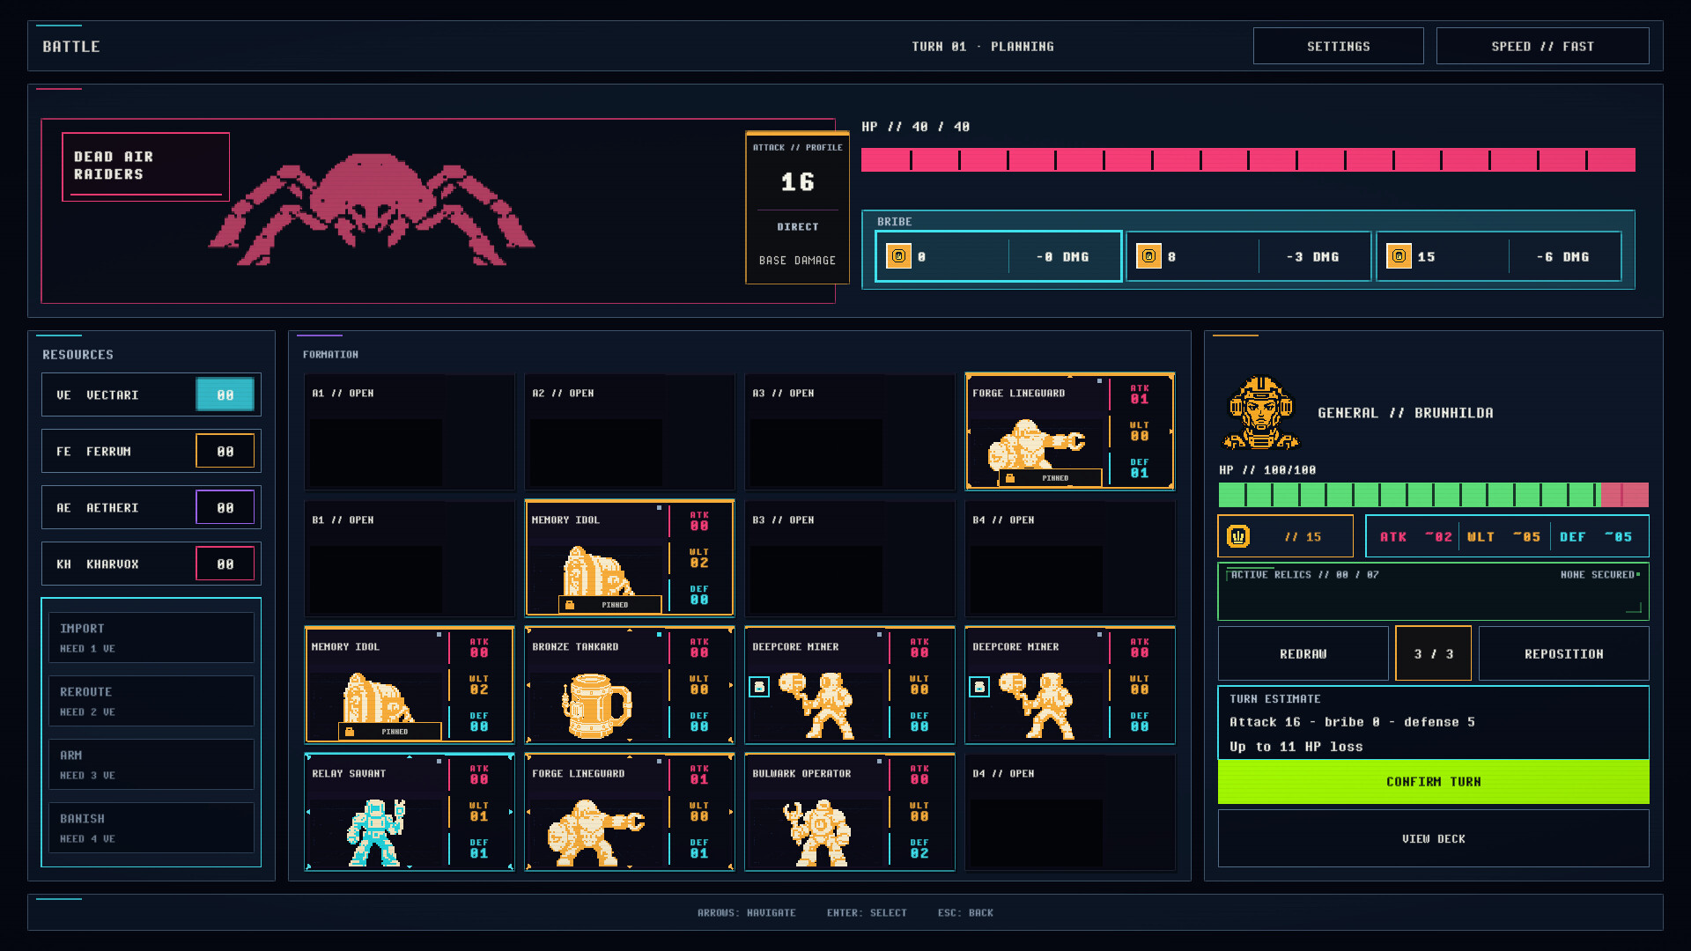Image resolution: width=1691 pixels, height=951 pixels.
Task: Click the Redraw button
Action: [x=1303, y=653]
